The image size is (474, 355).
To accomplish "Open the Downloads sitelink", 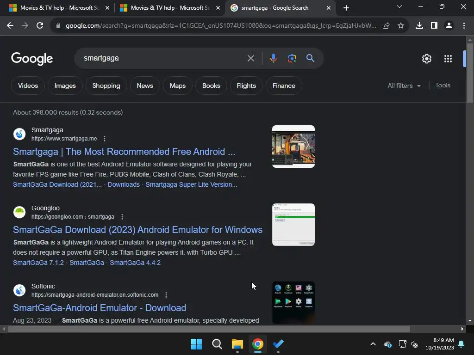I will pyautogui.click(x=124, y=184).
